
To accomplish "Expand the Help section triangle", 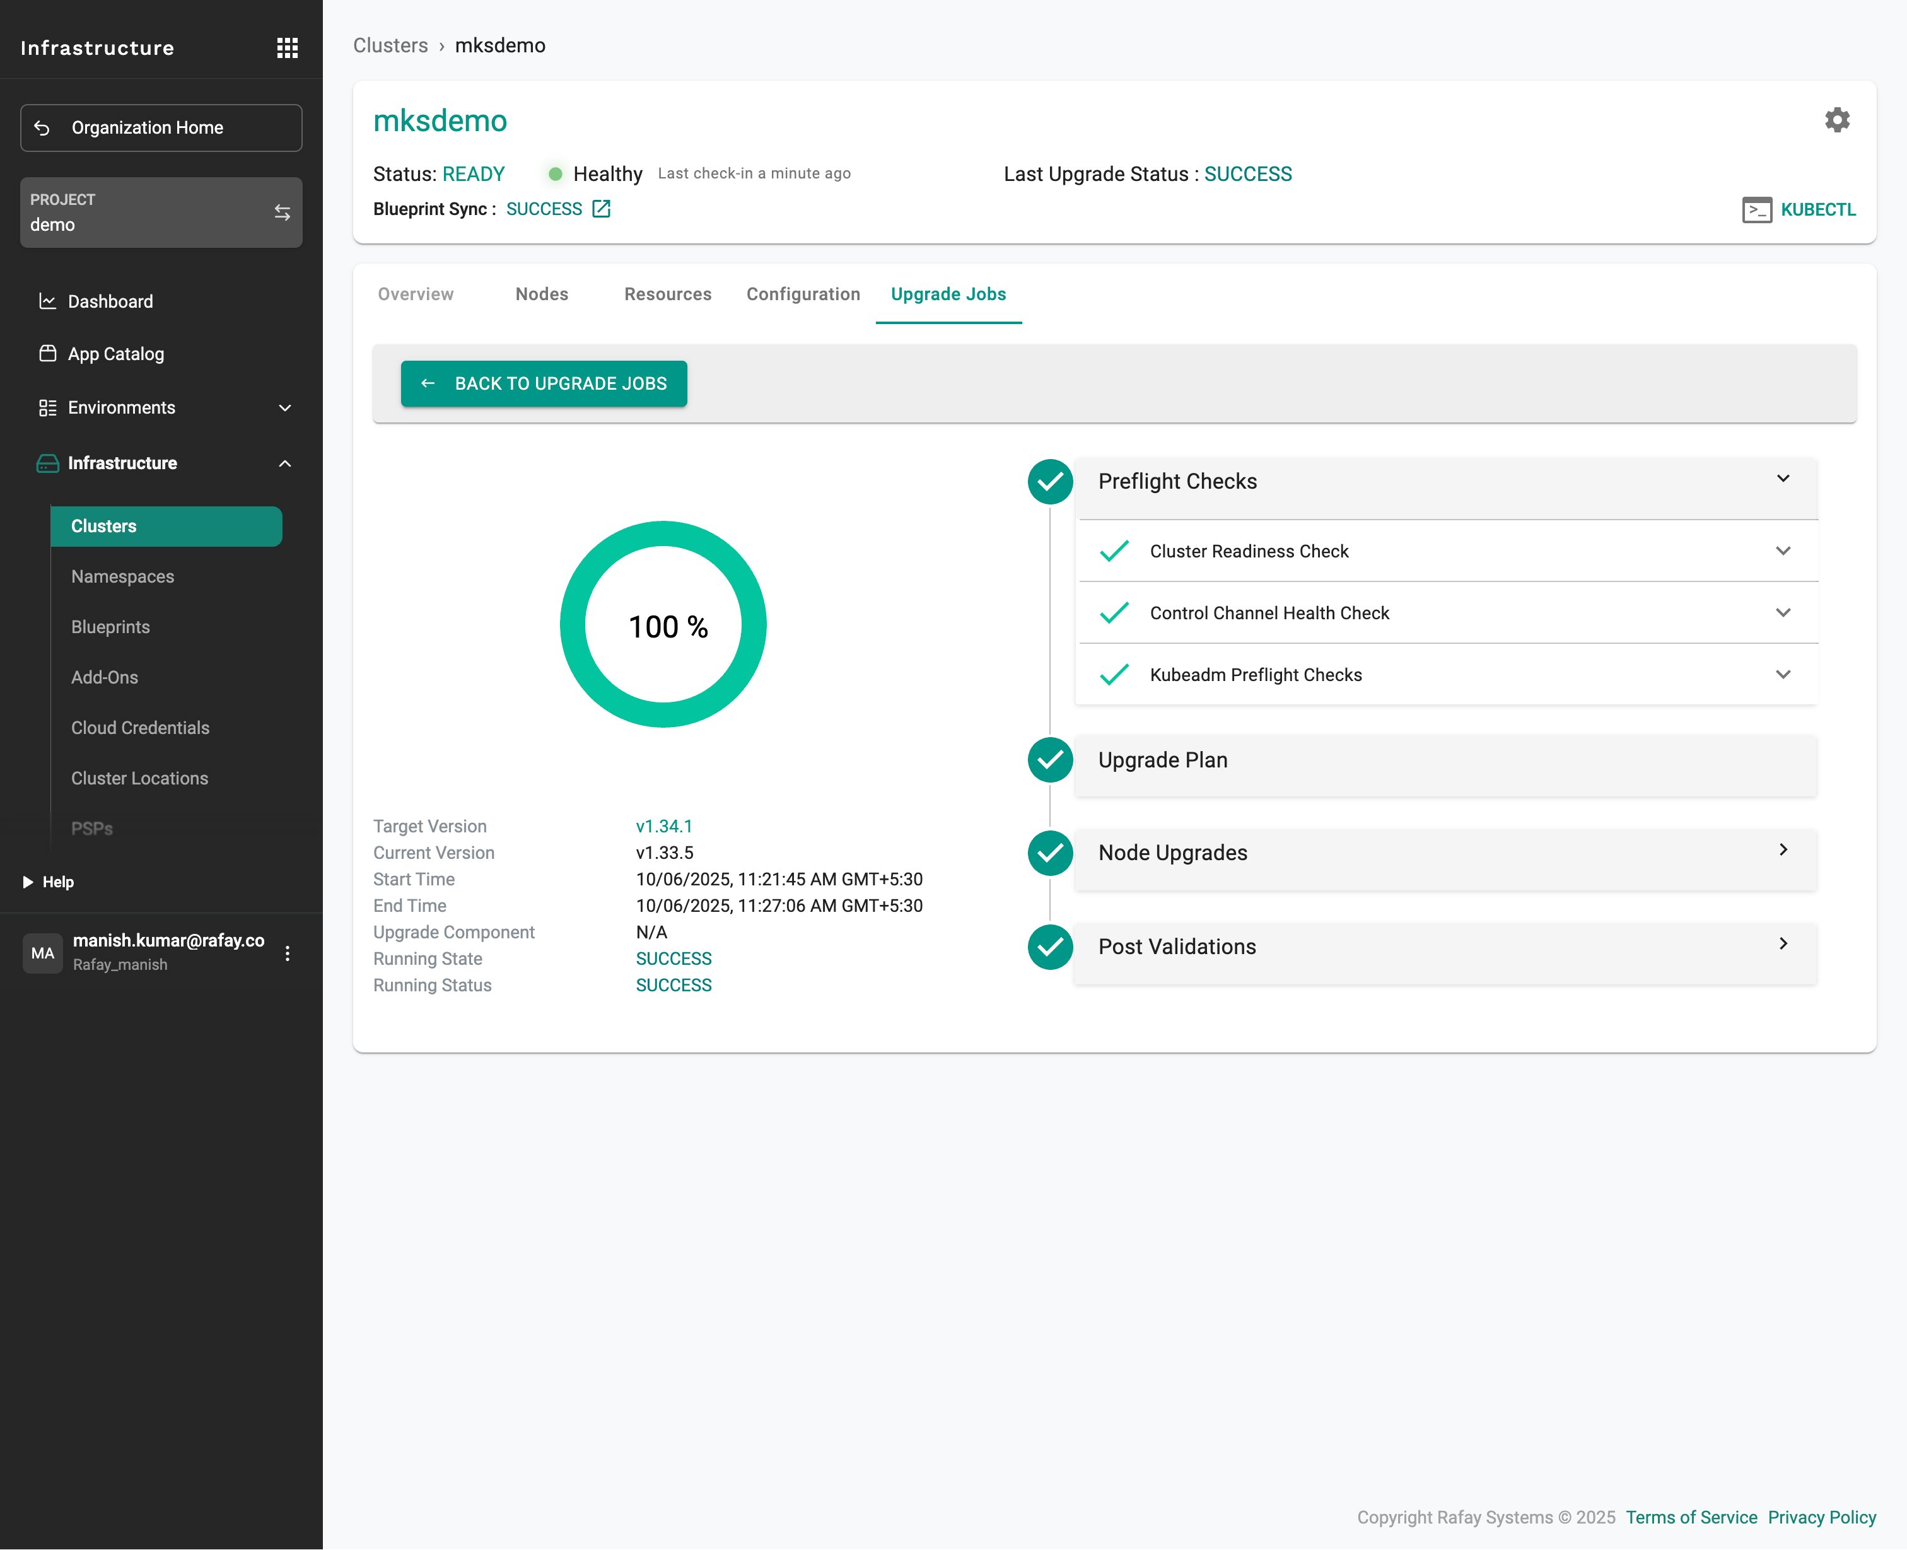I will tap(28, 882).
